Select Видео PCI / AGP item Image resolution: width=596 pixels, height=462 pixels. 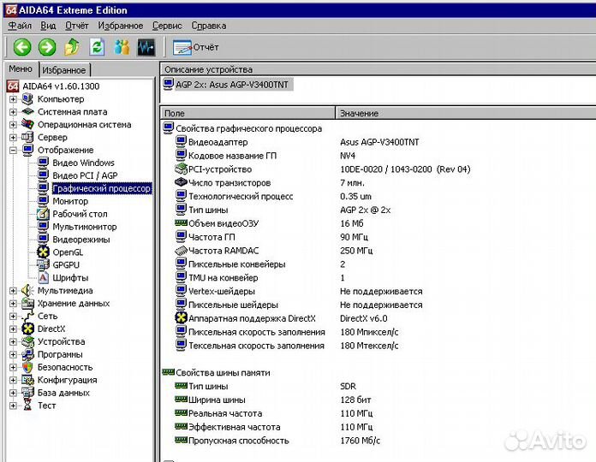(x=85, y=175)
